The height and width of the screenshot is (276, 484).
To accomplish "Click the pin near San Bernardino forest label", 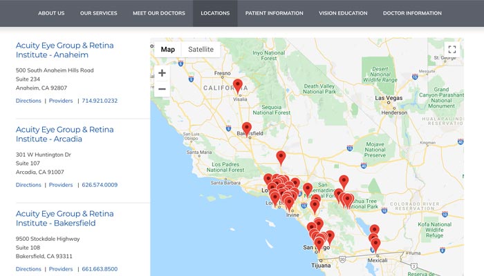I will pos(308,190).
